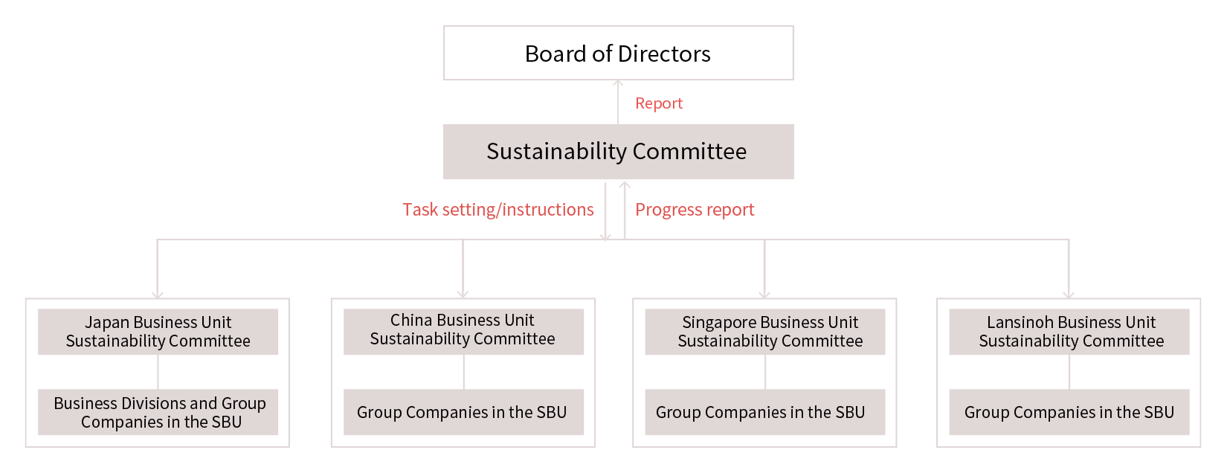This screenshot has height=476, width=1227.
Task: Click Group Companies box under Lansinoh unit
Action: [x=1069, y=412]
